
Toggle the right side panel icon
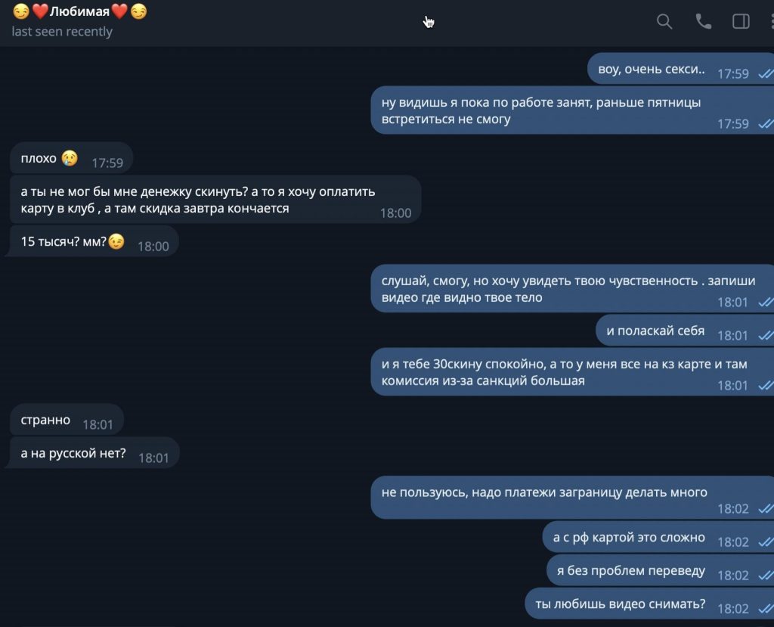click(x=741, y=22)
